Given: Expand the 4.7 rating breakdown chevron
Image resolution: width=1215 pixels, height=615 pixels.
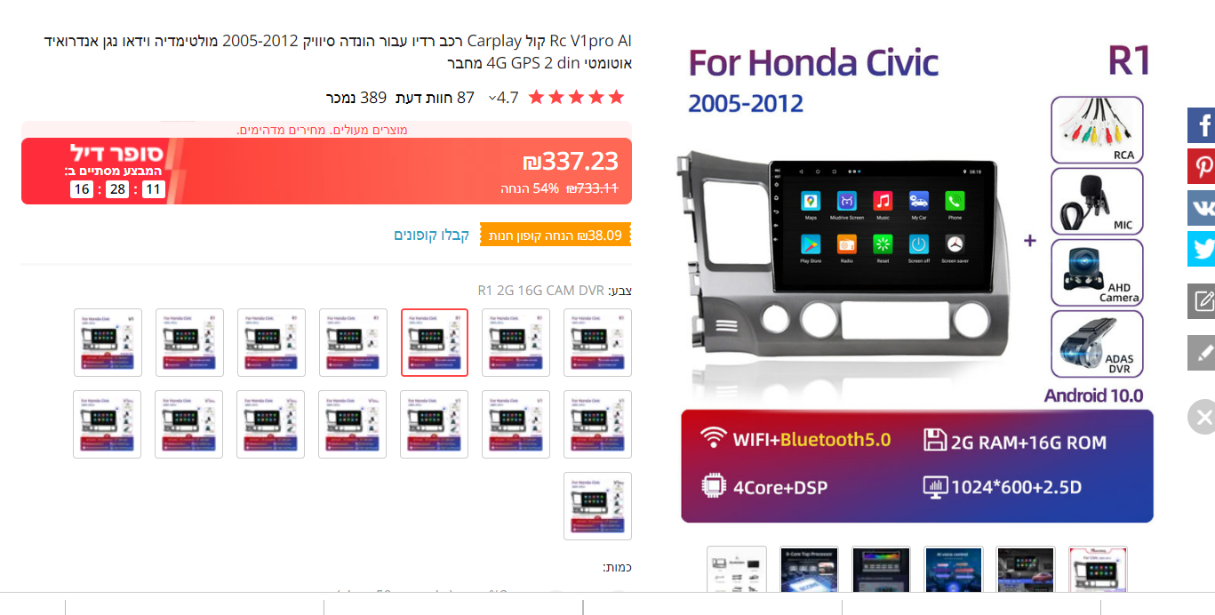Looking at the screenshot, I should [492, 98].
